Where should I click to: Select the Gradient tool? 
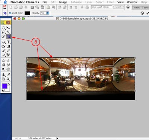[8, 46]
